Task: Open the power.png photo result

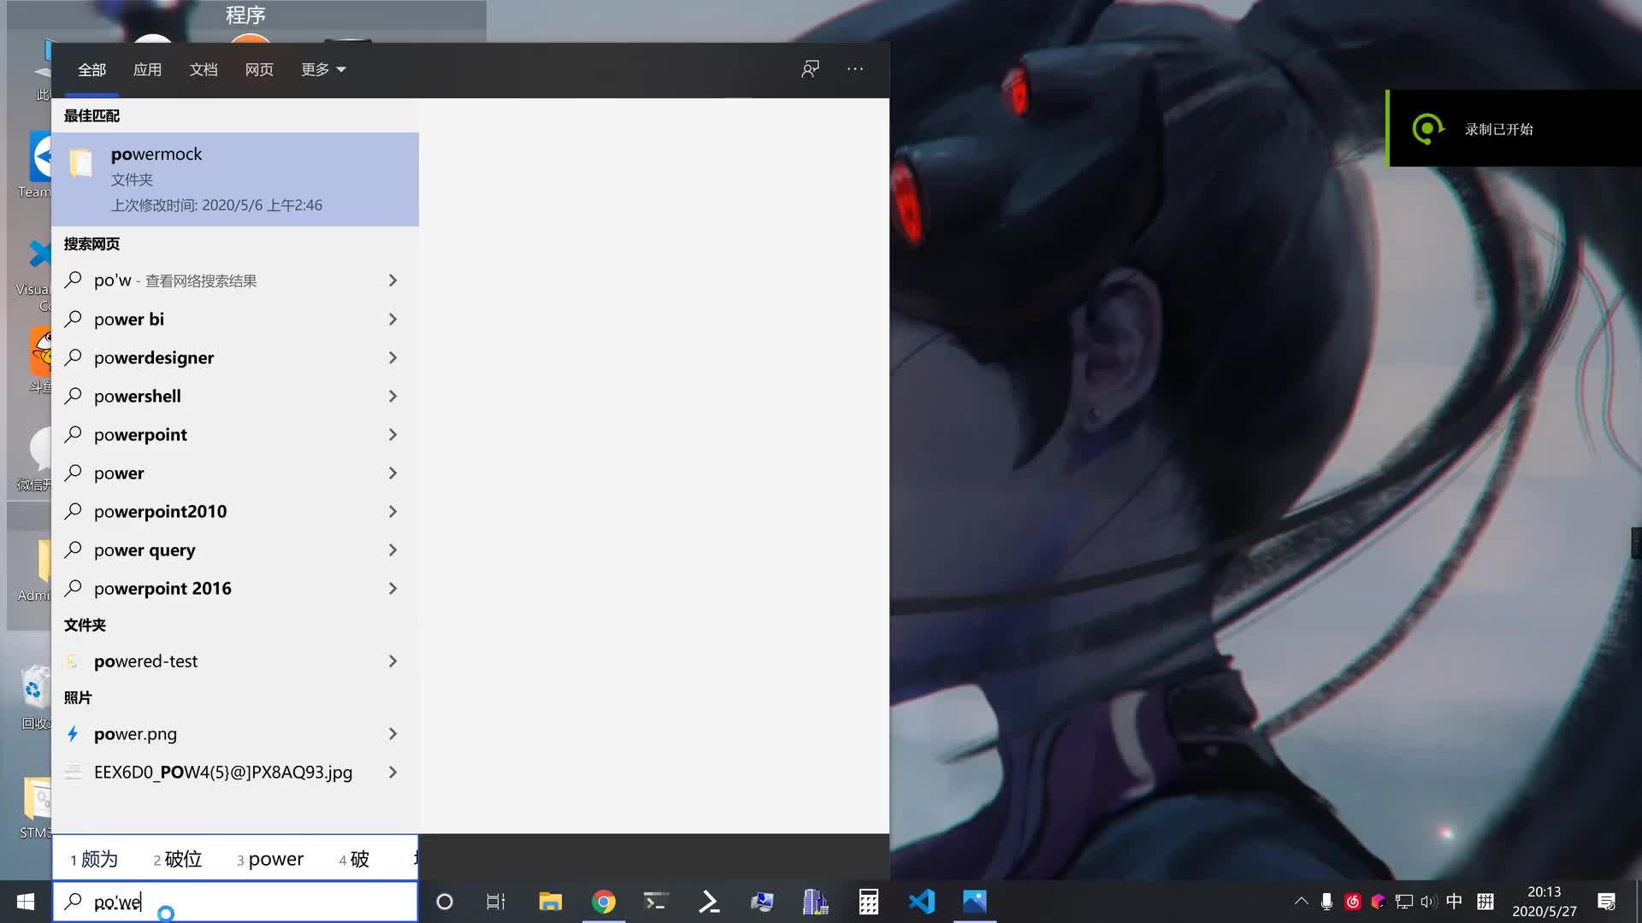Action: click(235, 733)
